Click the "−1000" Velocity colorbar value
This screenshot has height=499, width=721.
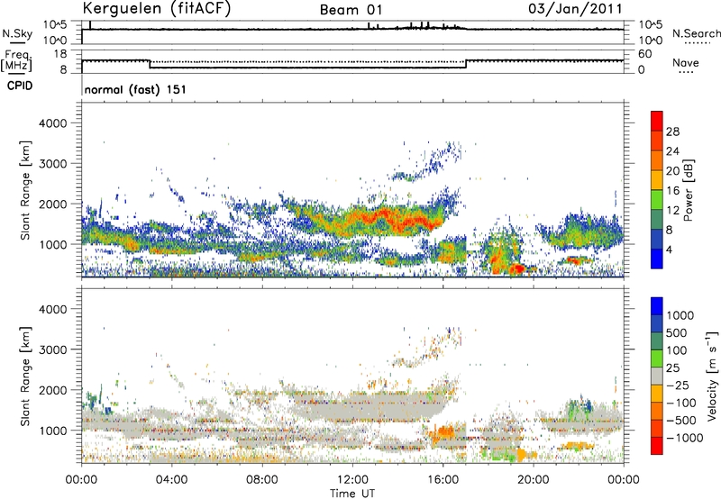[x=684, y=438]
